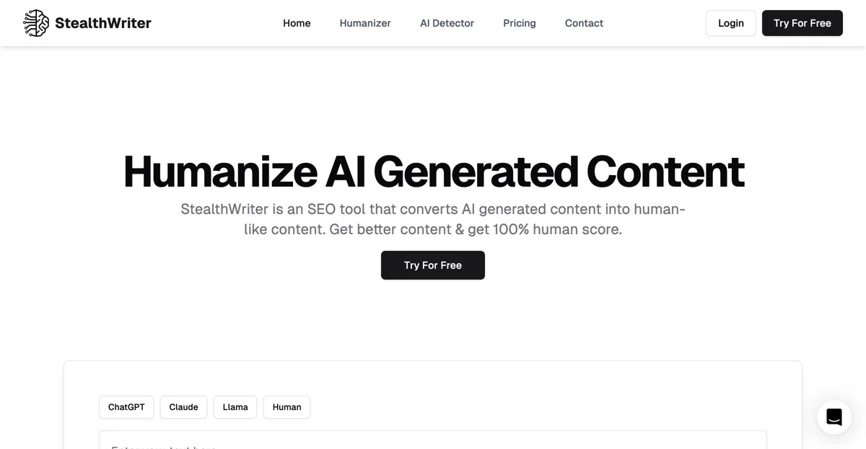Open the Humanizer page

[365, 23]
